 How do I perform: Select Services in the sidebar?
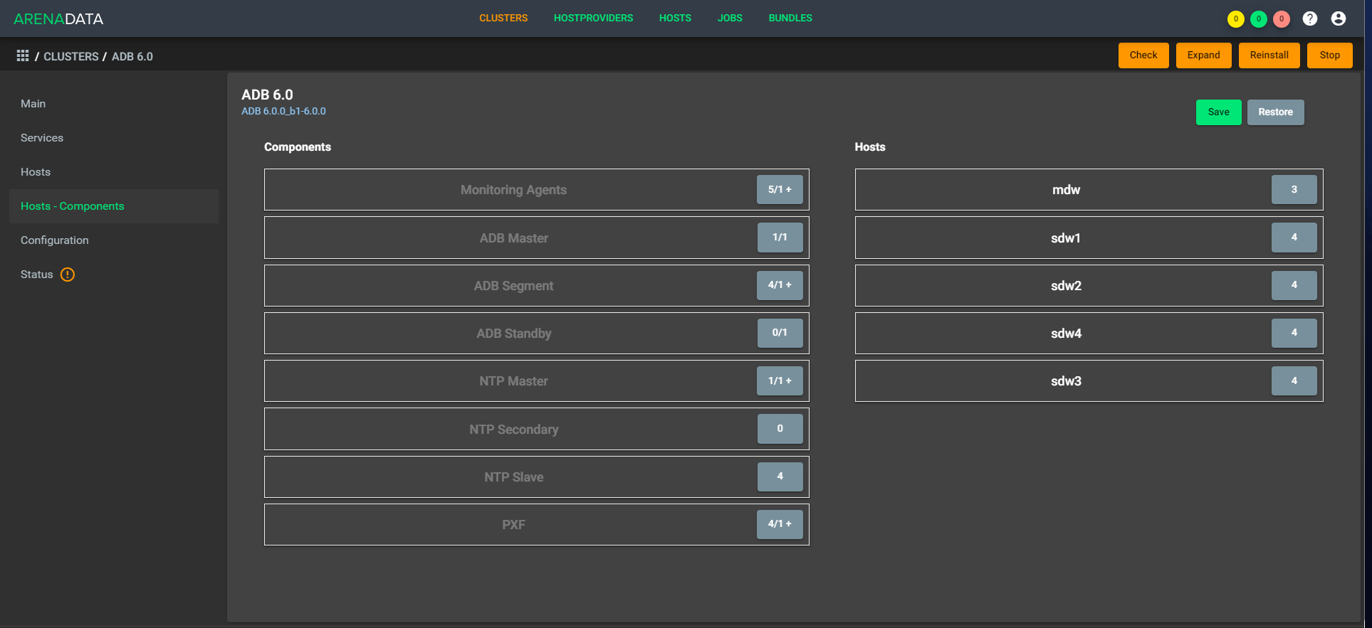[x=114, y=138]
